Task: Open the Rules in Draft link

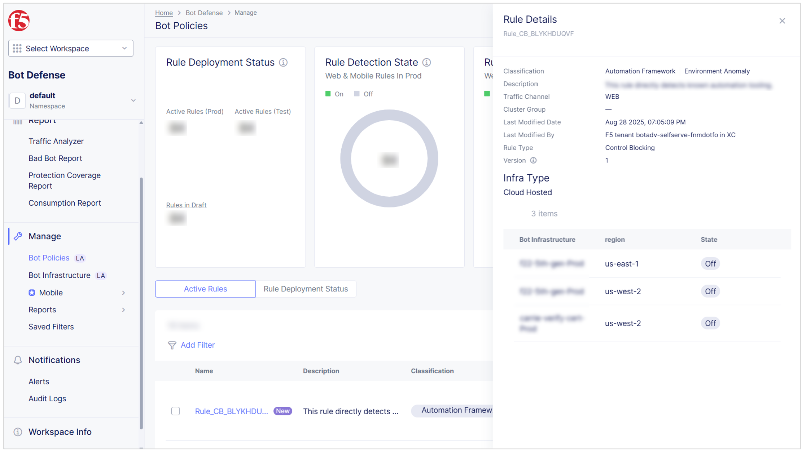Action: tap(186, 205)
